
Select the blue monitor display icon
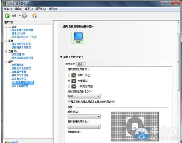[x=78, y=37]
